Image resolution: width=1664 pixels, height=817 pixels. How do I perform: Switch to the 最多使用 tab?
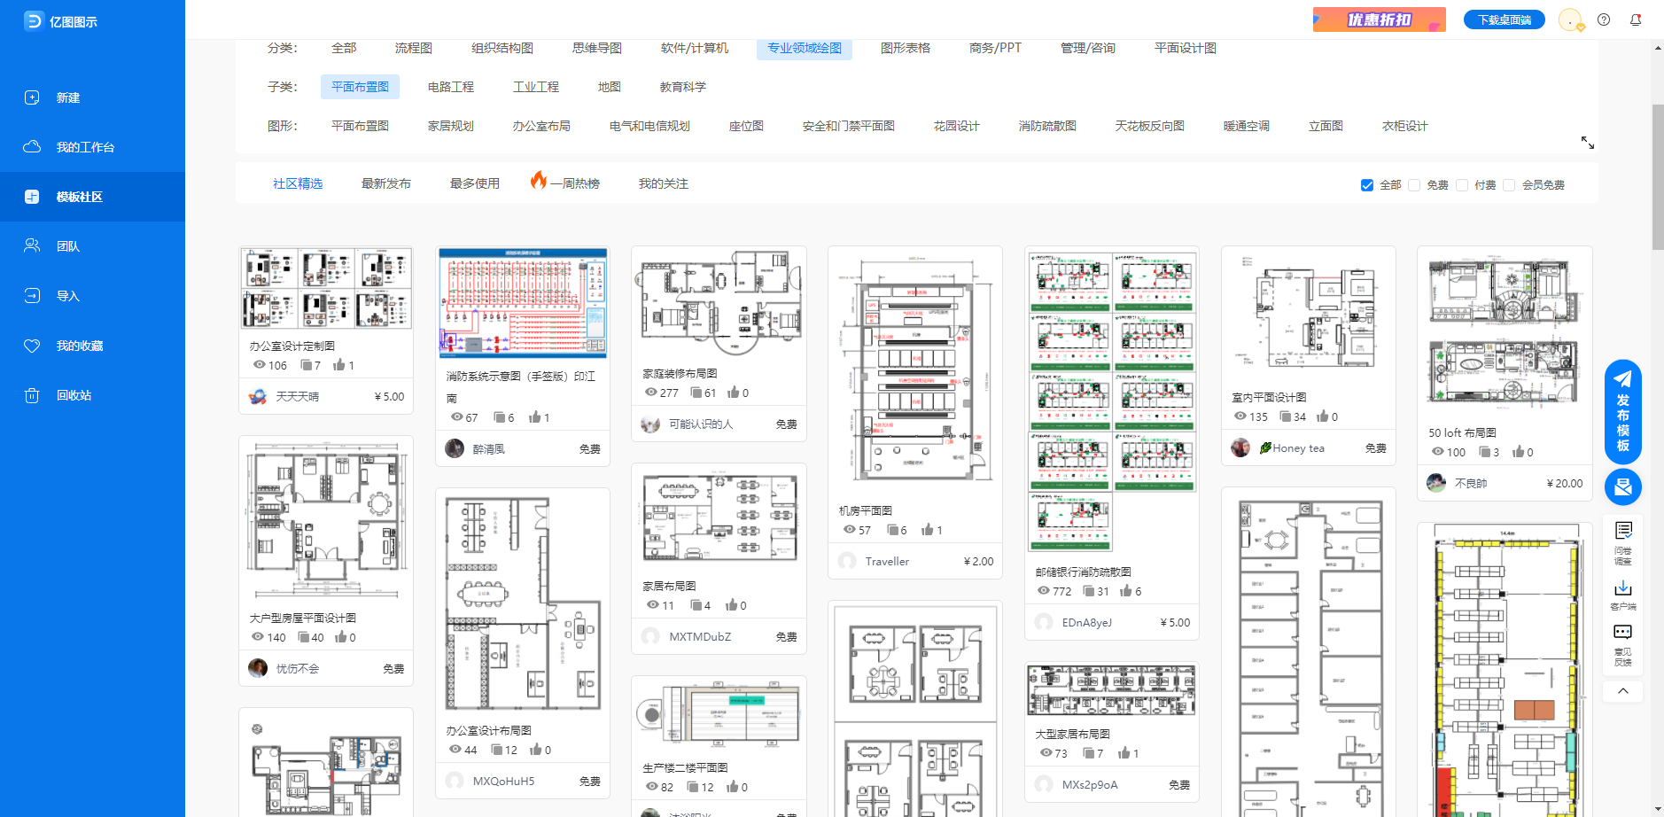pos(475,183)
